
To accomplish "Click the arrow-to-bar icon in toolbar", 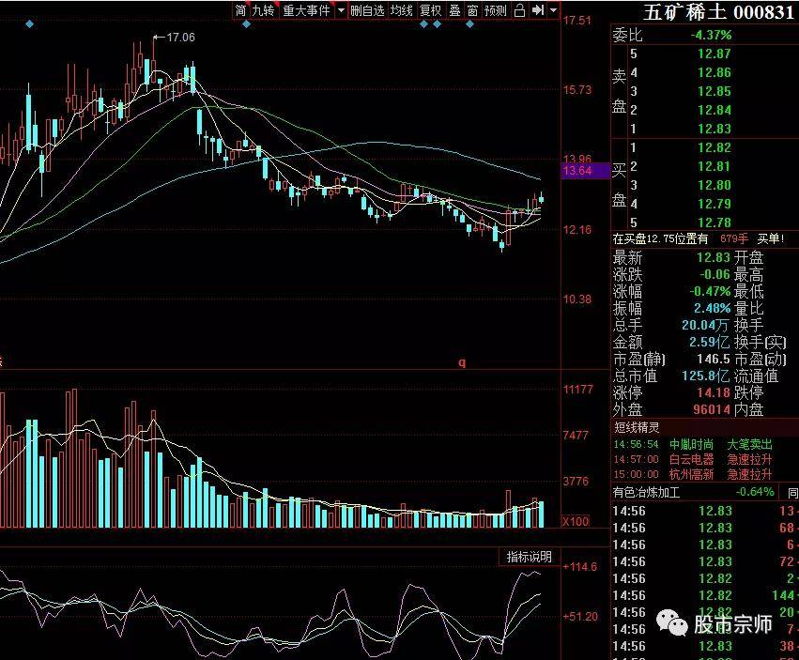I will (x=538, y=10).
